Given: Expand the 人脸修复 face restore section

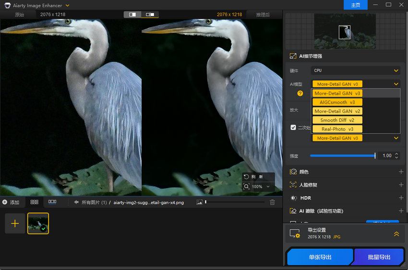Looking at the screenshot, I should pos(401,185).
